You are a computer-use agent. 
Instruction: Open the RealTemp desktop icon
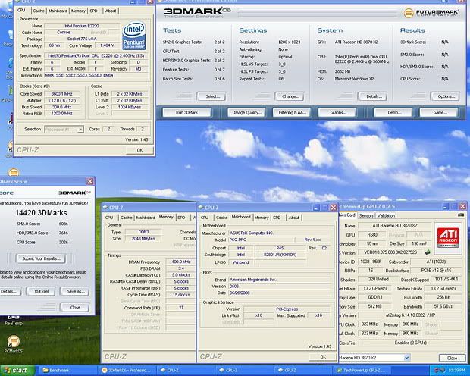coord(14,319)
